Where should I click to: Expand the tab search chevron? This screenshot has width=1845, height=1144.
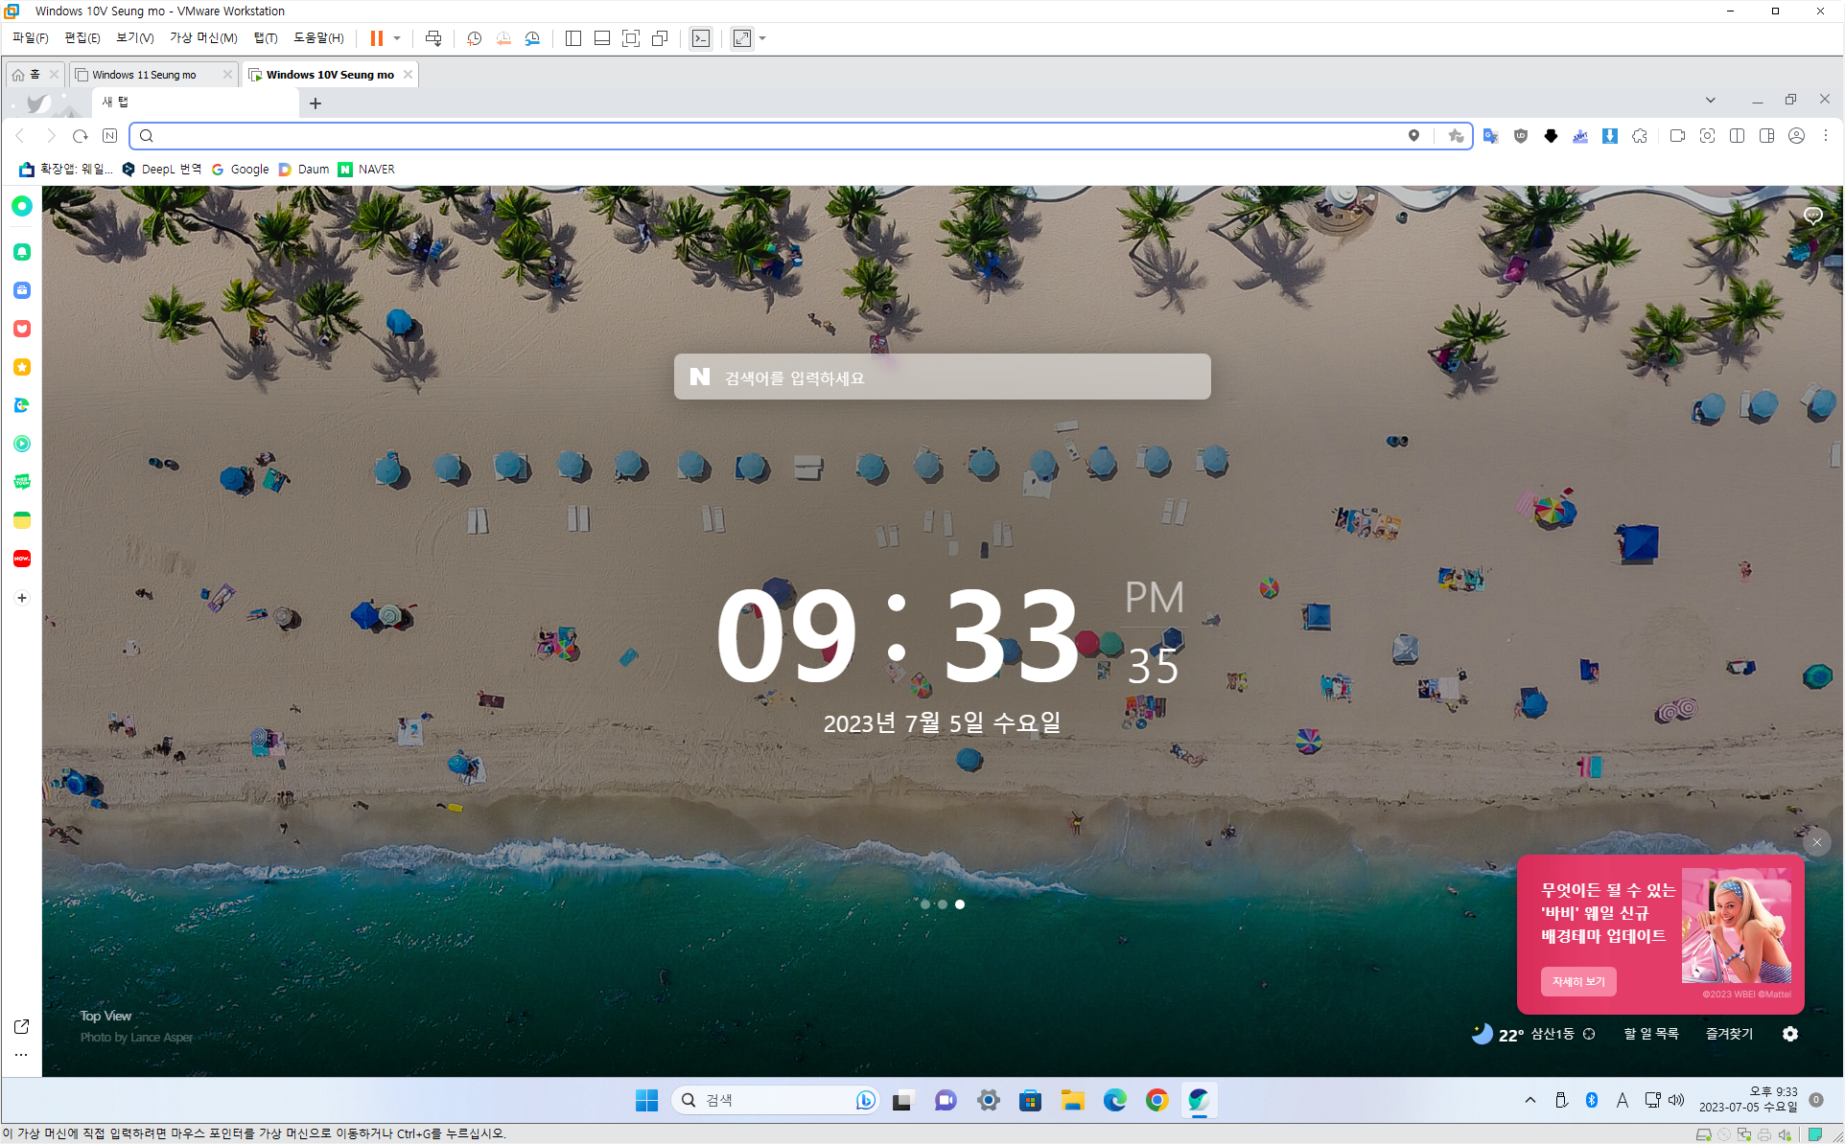pos(1710,100)
